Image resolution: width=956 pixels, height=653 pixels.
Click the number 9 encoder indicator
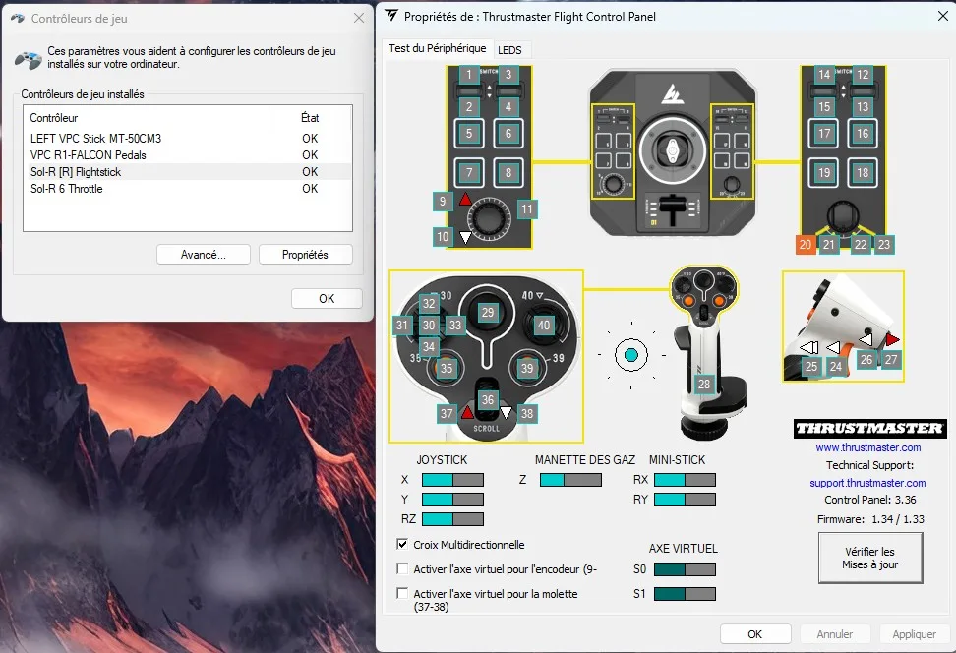[x=443, y=202]
